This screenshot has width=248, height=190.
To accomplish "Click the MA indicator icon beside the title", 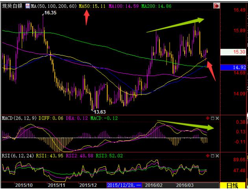I will (28, 6).
